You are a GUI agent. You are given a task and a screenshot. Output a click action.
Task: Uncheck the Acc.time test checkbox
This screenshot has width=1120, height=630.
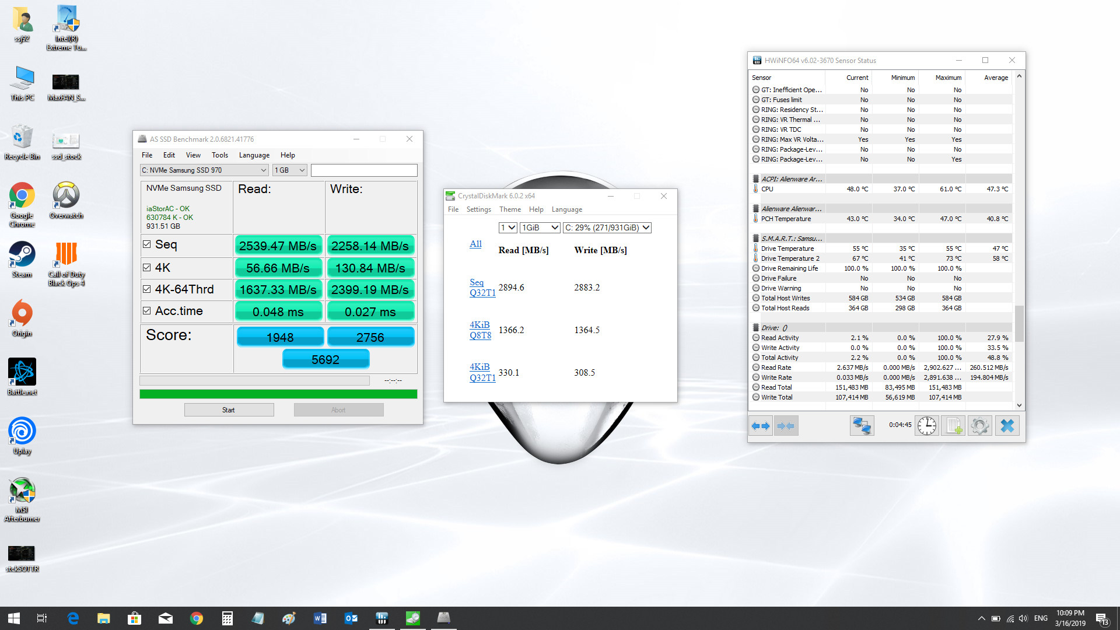point(147,311)
